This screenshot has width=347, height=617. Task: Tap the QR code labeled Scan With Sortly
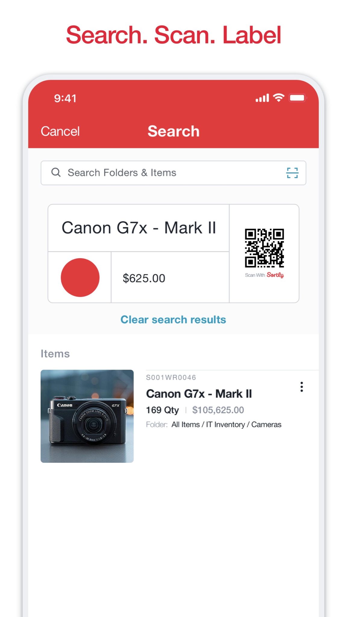click(264, 248)
